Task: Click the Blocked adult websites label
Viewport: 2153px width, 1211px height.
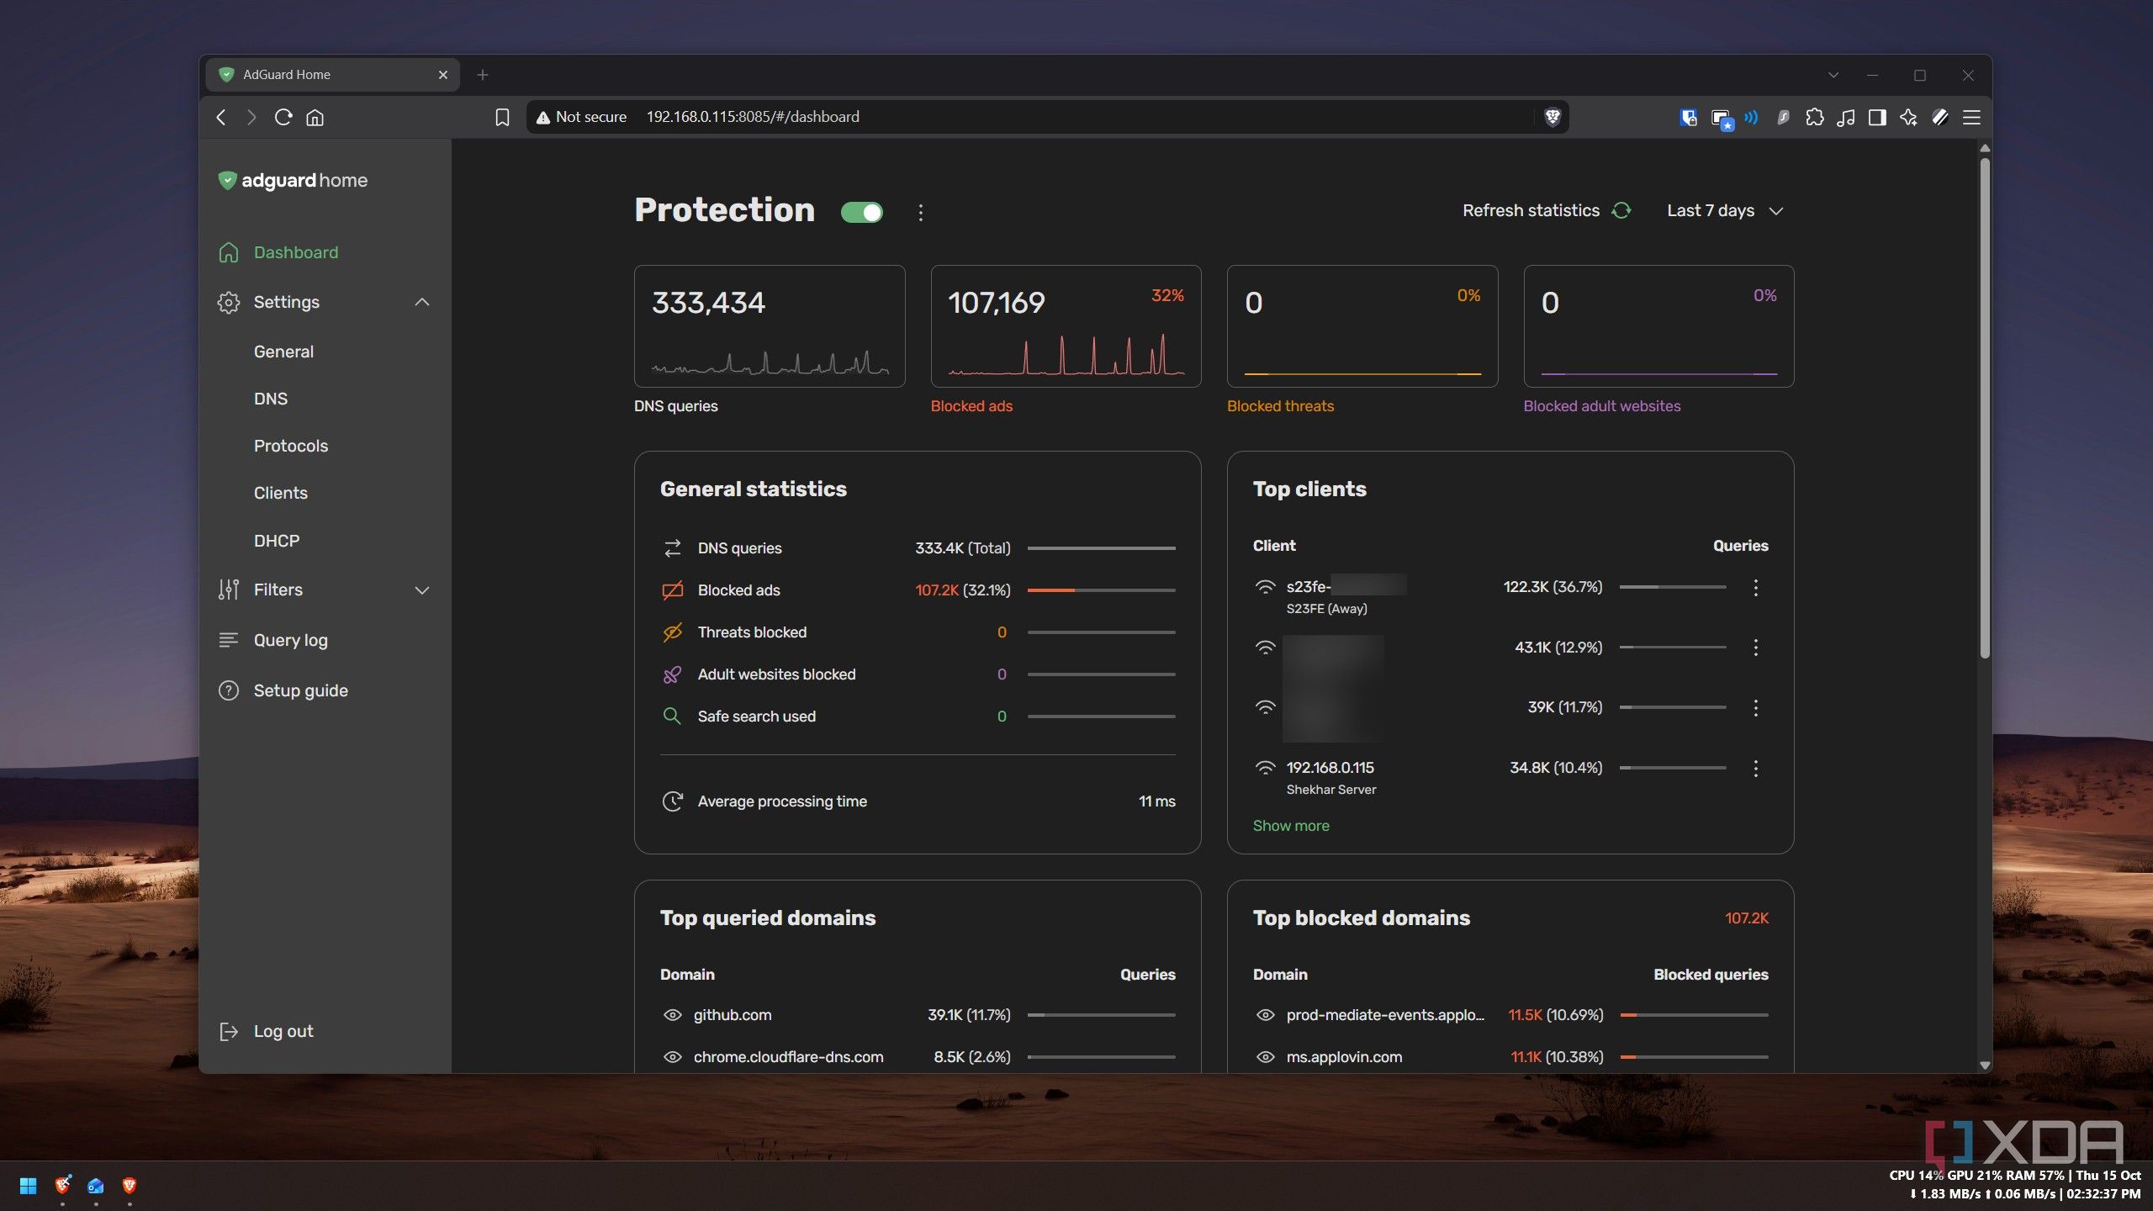Action: pos(1601,406)
